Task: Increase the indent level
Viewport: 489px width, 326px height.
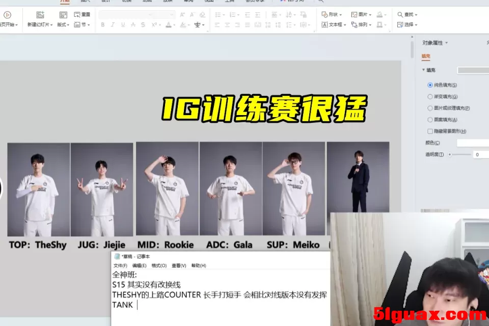Action: [258, 15]
